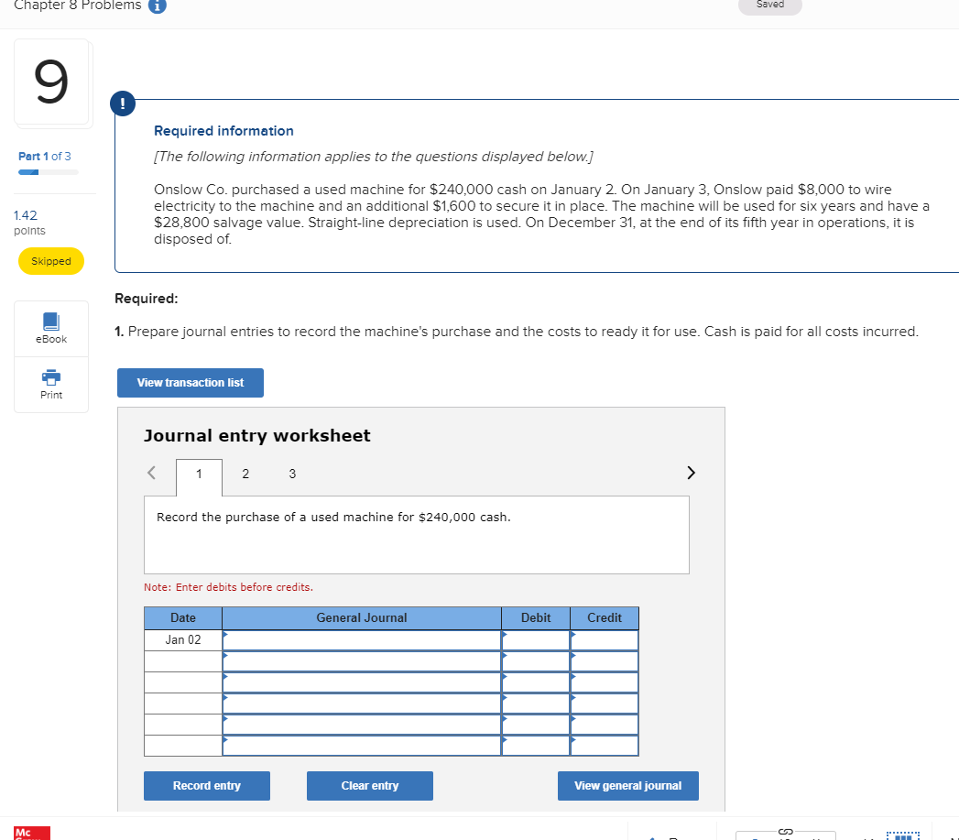The width and height of the screenshot is (959, 840).
Task: Click the Chapter 8 Problems title
Action: [x=78, y=5]
